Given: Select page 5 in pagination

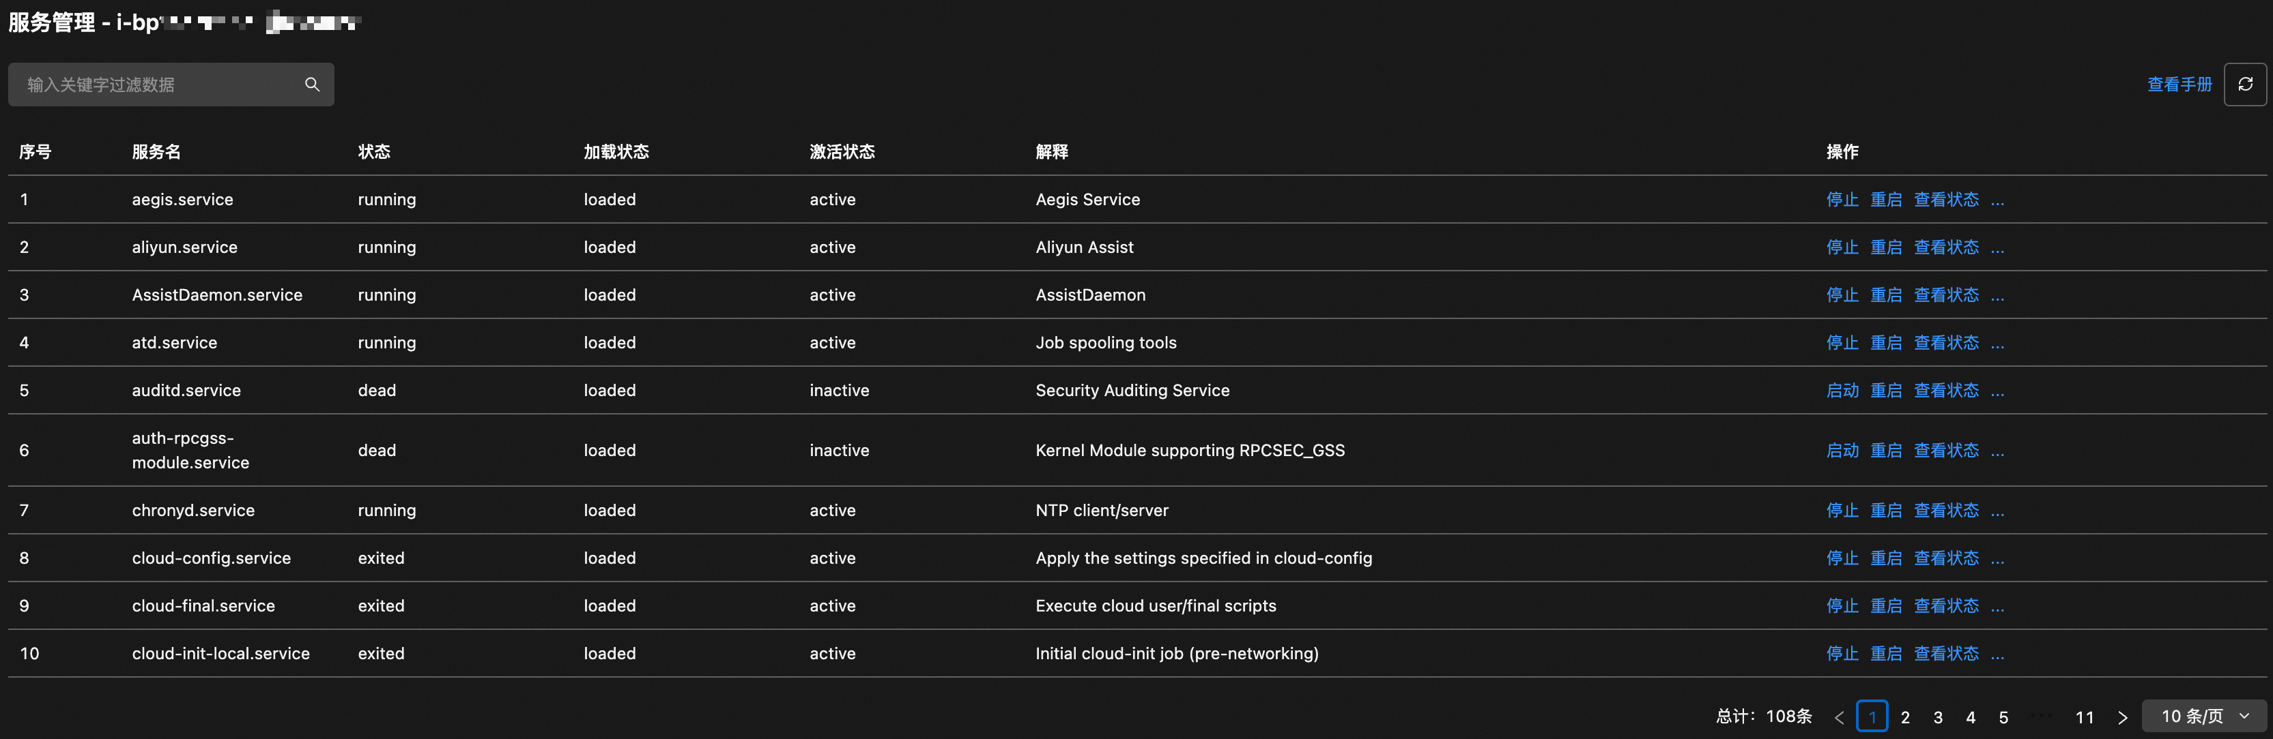Looking at the screenshot, I should click(2003, 718).
